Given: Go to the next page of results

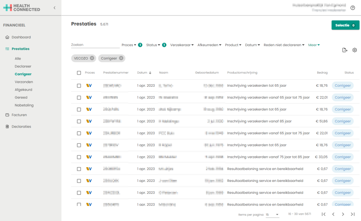Looking at the screenshot, I should point(343,214).
